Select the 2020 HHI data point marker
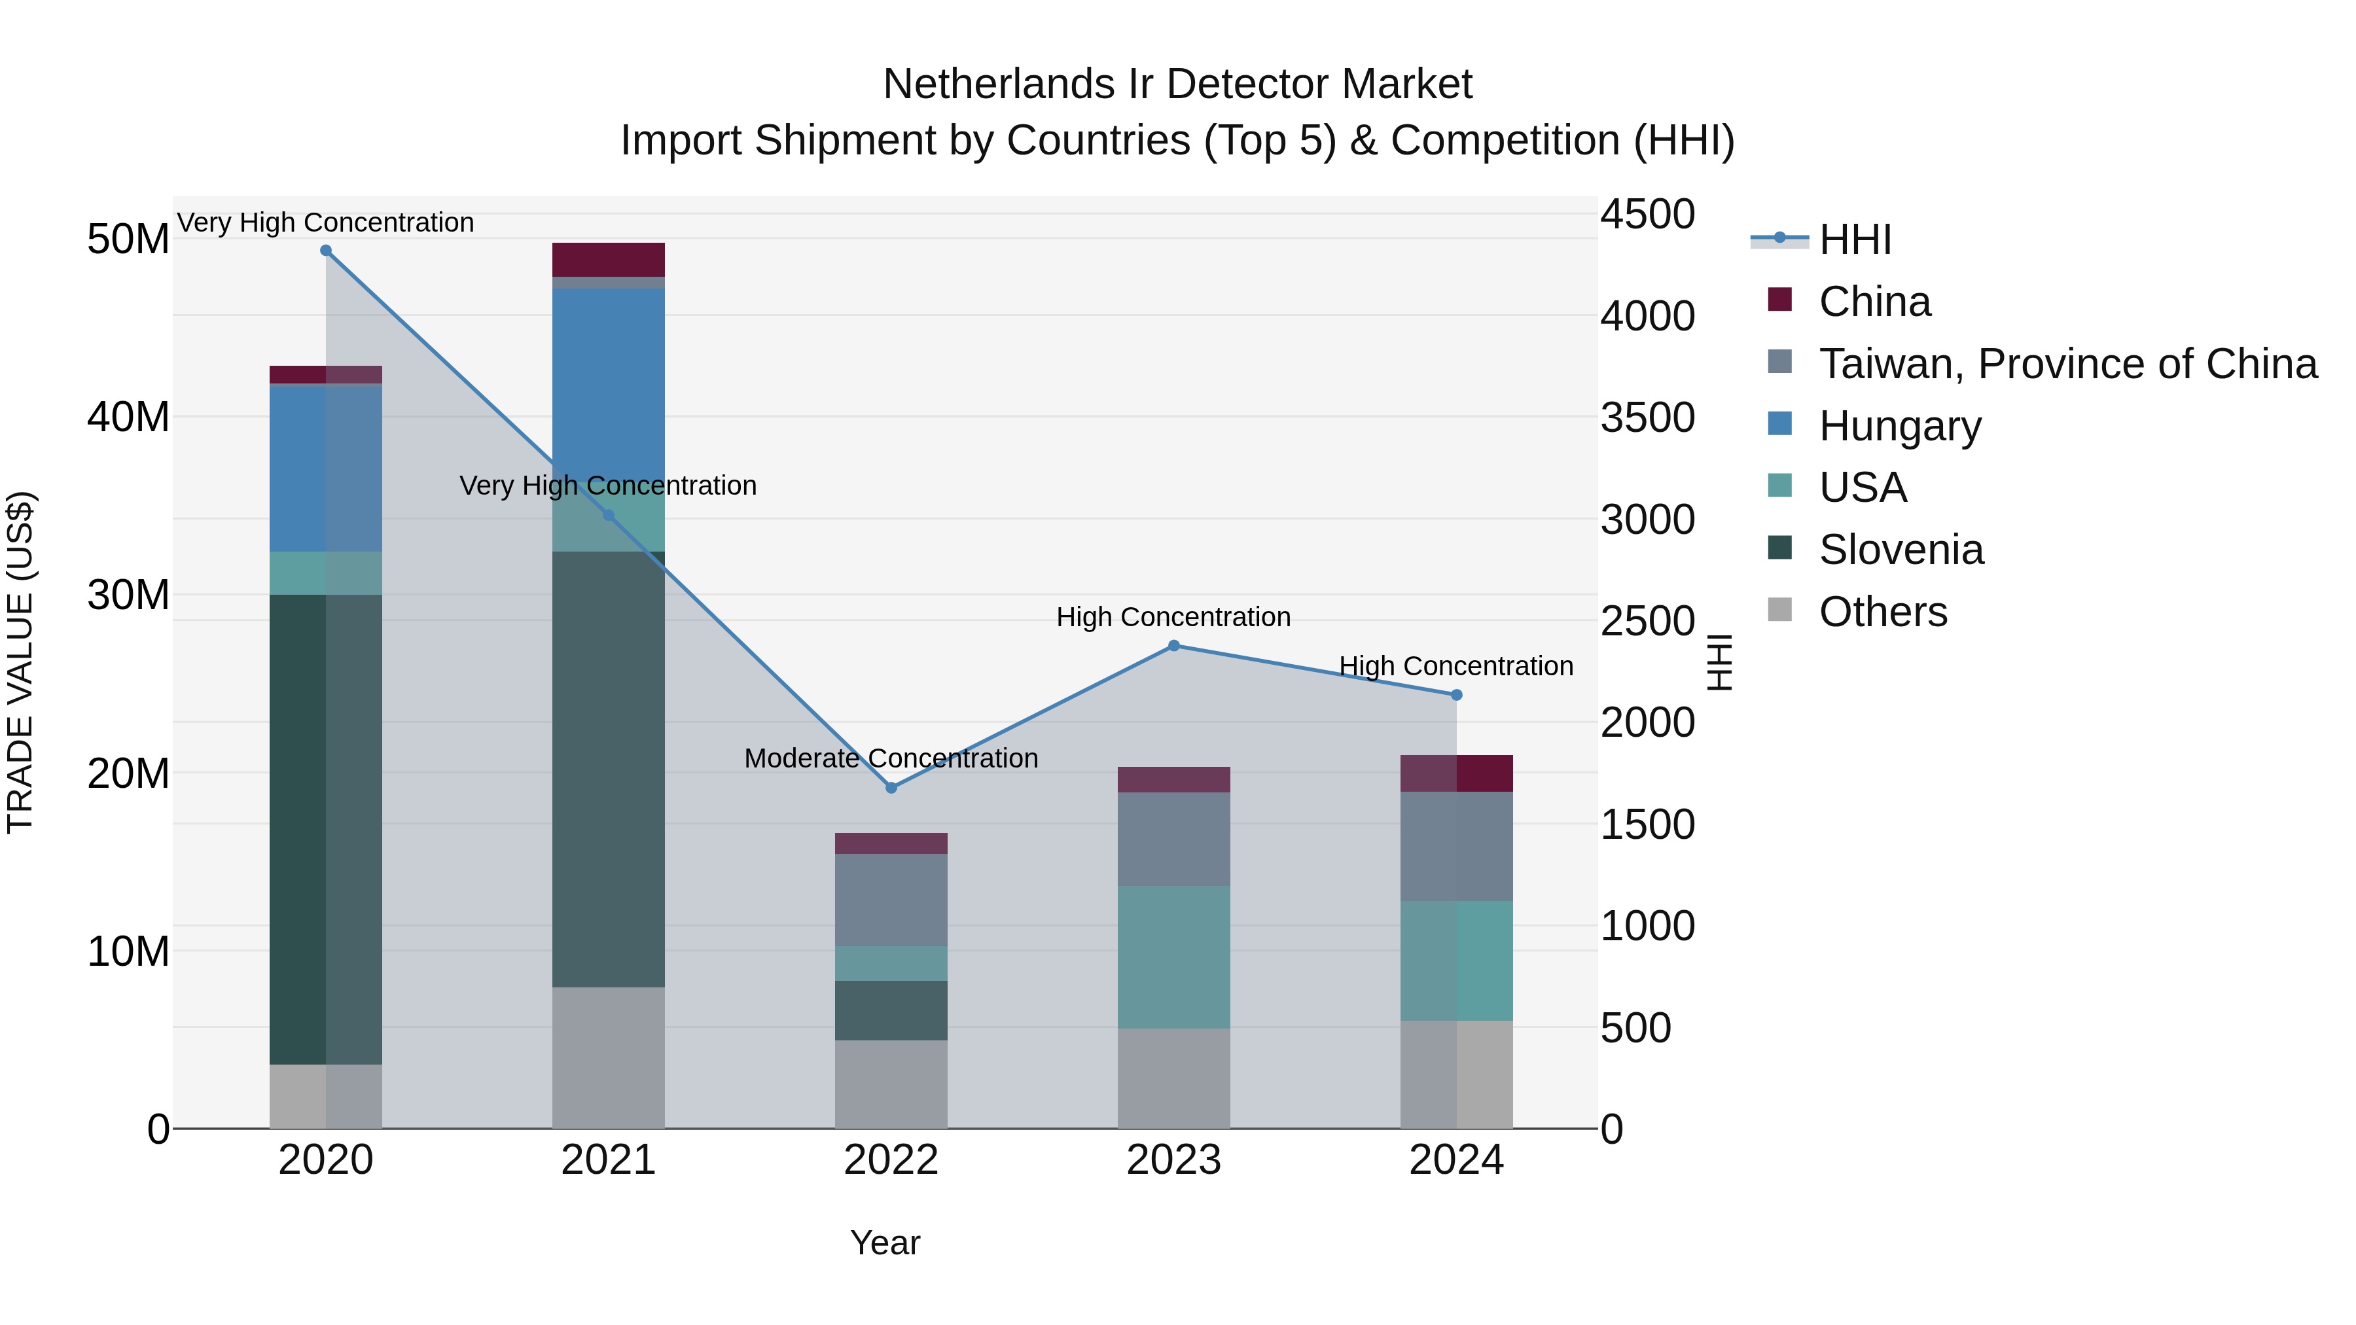This screenshot has width=2356, height=1325. (x=326, y=251)
